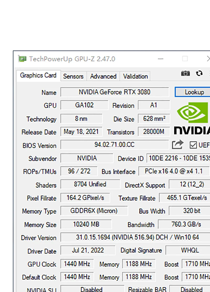This screenshot has height=292, width=210.
Task: Switch to the Graphics Card tab
Action: coord(38,75)
